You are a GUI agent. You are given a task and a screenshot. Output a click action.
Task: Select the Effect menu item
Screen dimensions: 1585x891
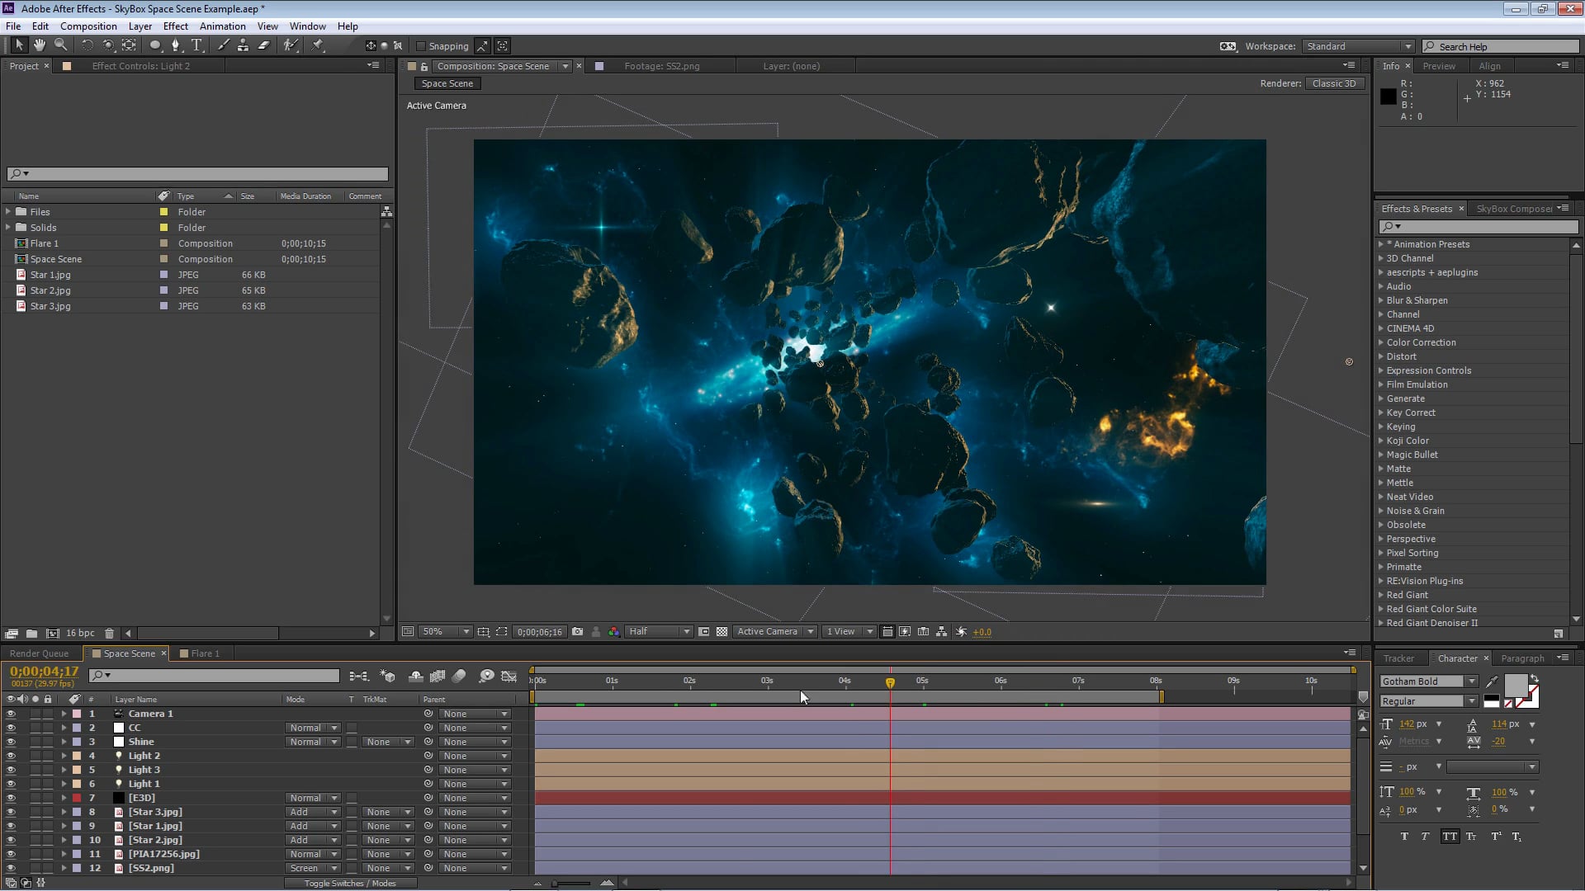pos(174,26)
